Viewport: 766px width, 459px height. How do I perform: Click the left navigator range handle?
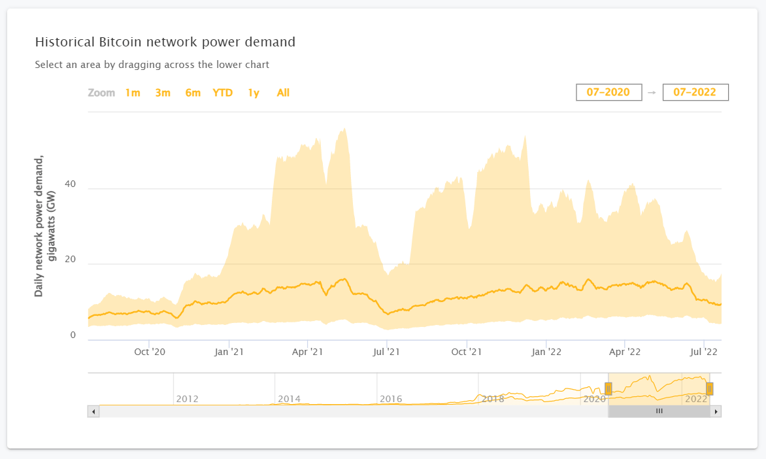pos(608,389)
